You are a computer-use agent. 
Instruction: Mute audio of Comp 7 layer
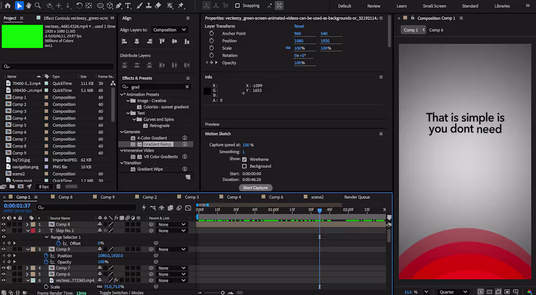coord(9,268)
